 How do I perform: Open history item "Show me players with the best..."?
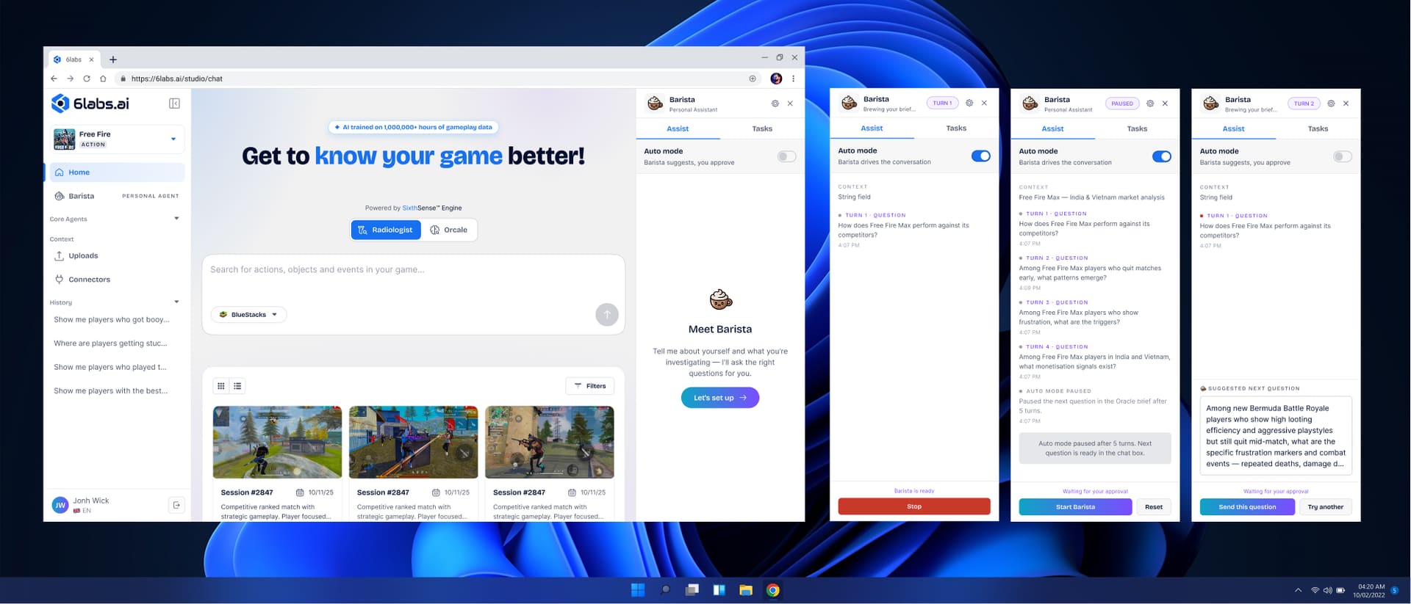(111, 391)
